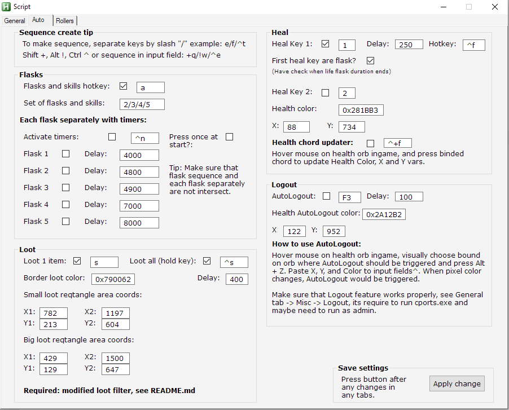Viewport: 509px width, 410px height.
Task: Check the Press once at start checkbox
Action: pyautogui.click(x=230, y=137)
